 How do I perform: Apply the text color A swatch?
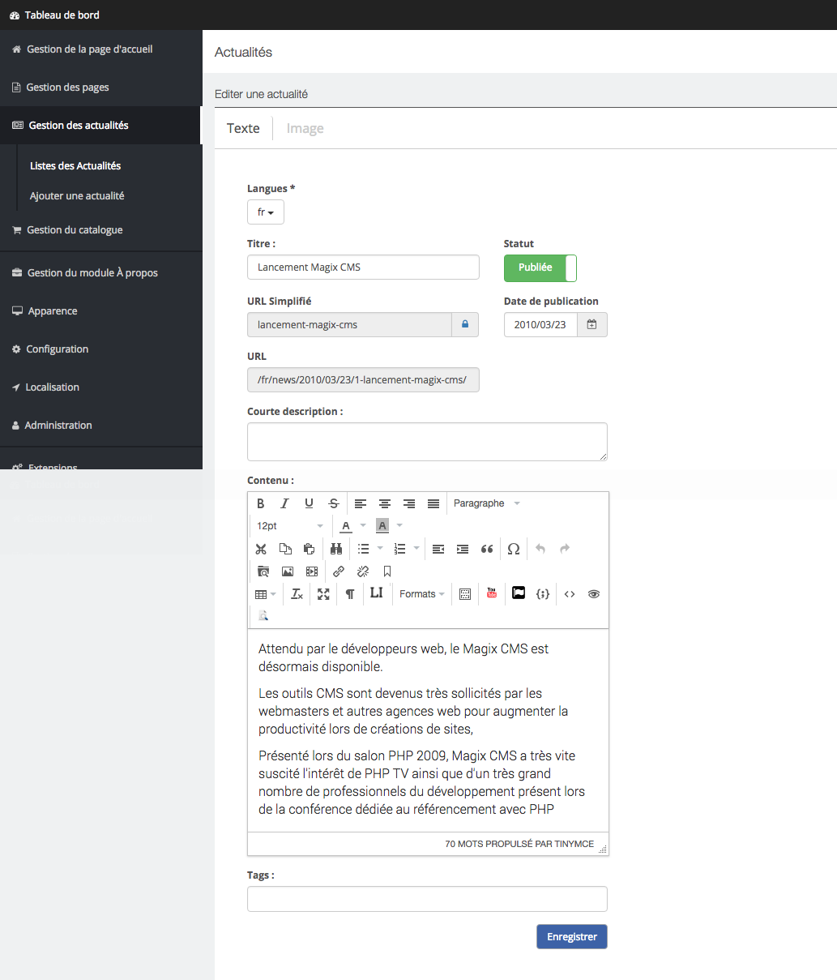pos(346,526)
